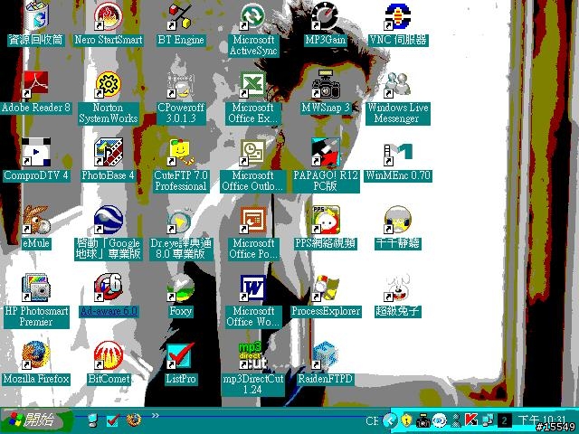Click the MWSnap camera tray icon

(x=422, y=420)
